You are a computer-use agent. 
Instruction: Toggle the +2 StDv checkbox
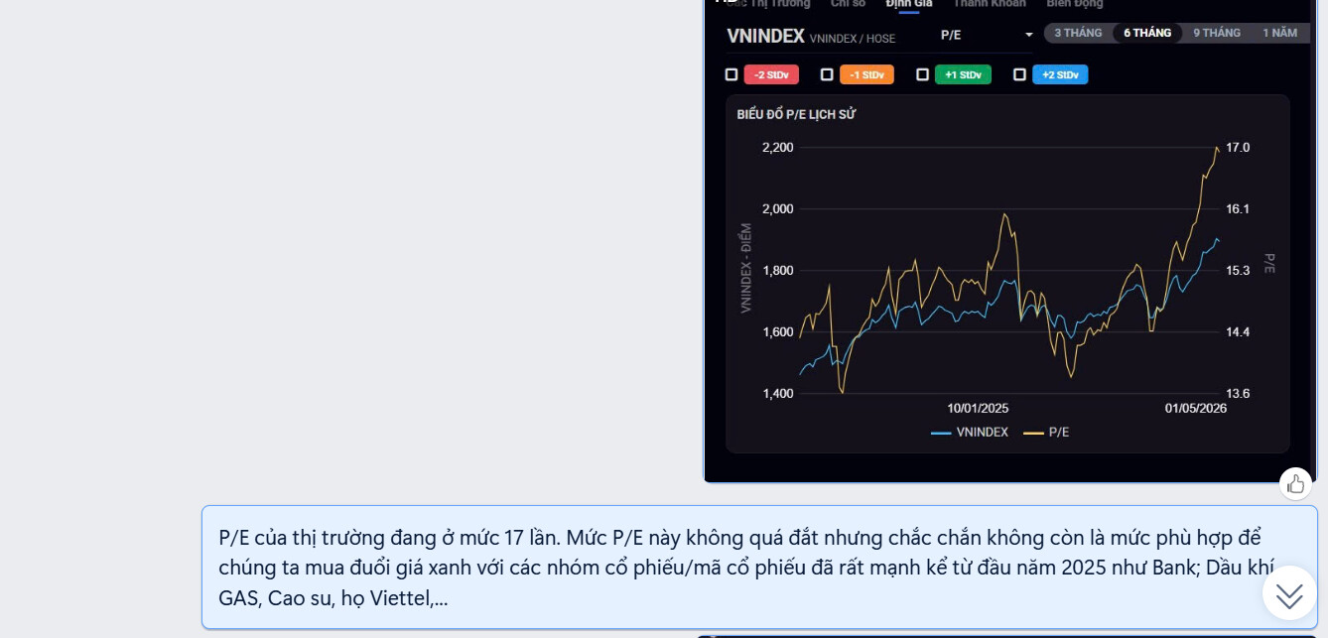point(1019,74)
